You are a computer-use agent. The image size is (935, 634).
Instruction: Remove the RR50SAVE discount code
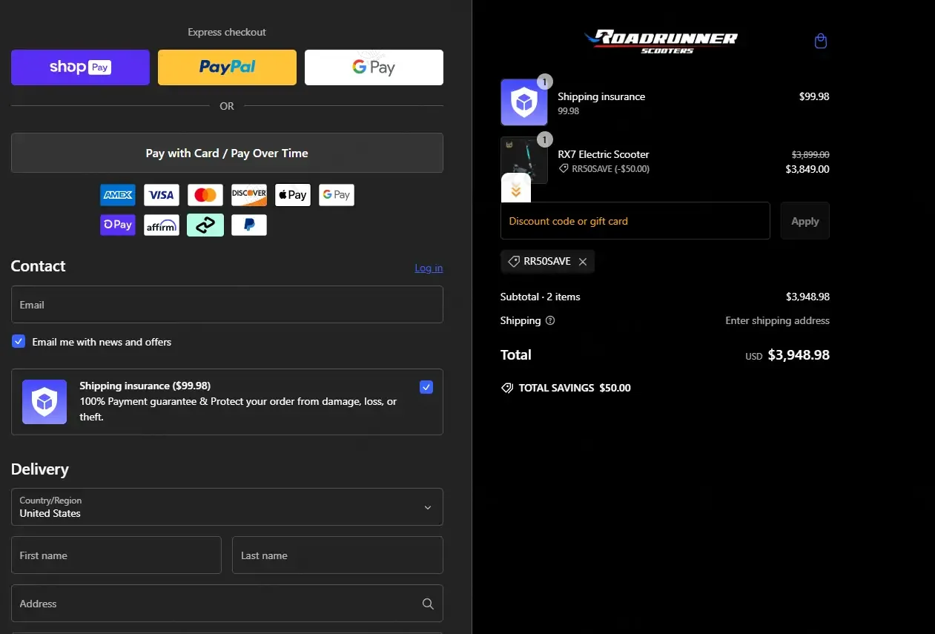[583, 262]
